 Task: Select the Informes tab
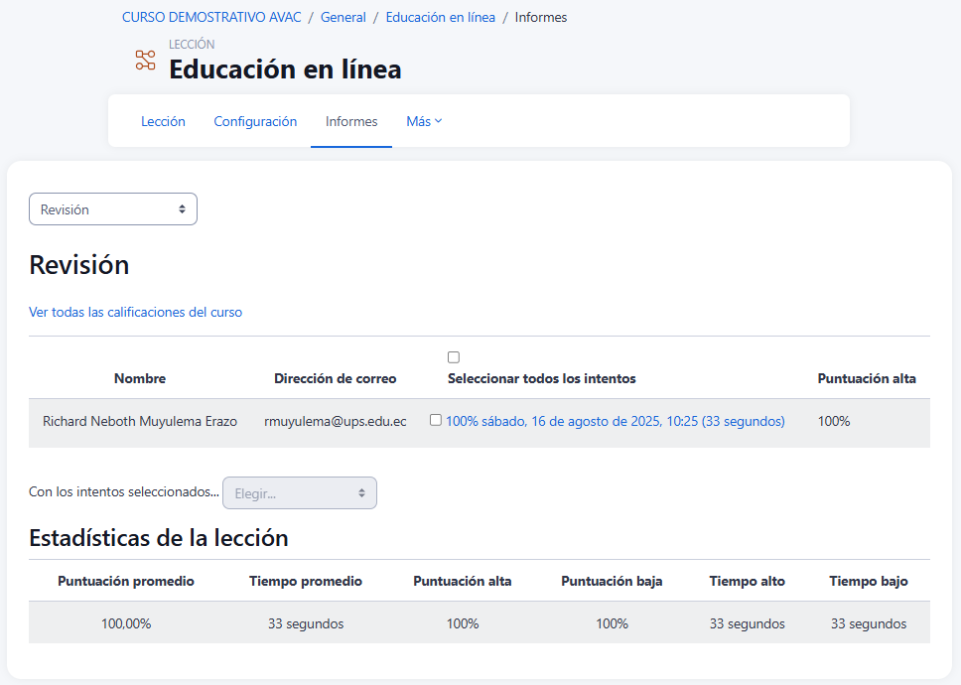click(351, 121)
